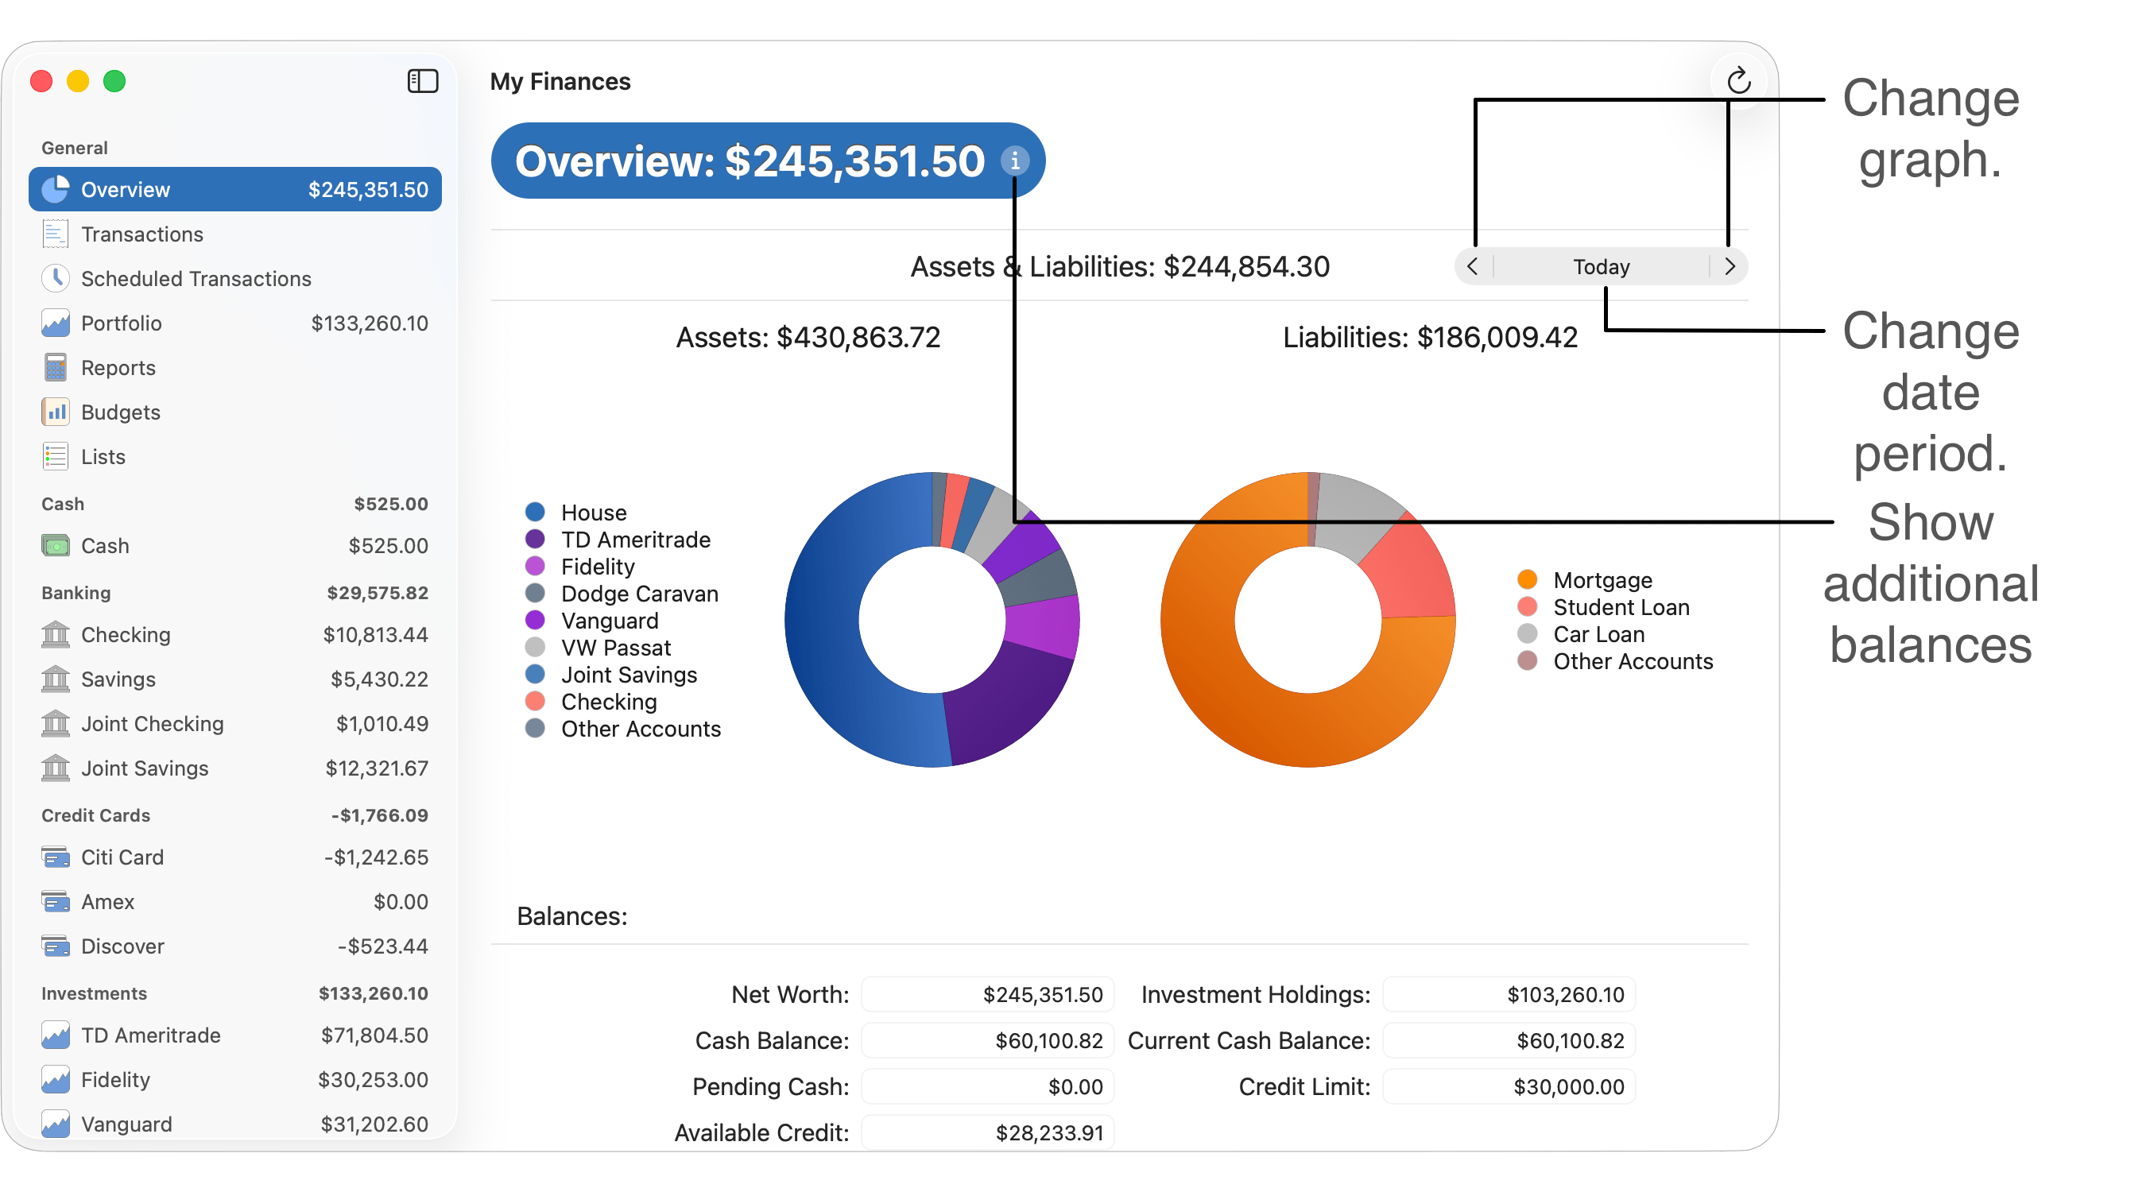
Task: Select the Portfolio chart icon
Action: [55, 323]
